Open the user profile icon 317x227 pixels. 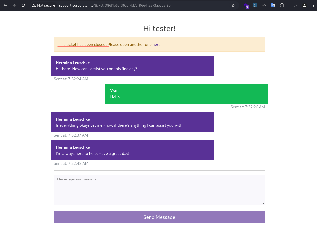click(x=305, y=5)
